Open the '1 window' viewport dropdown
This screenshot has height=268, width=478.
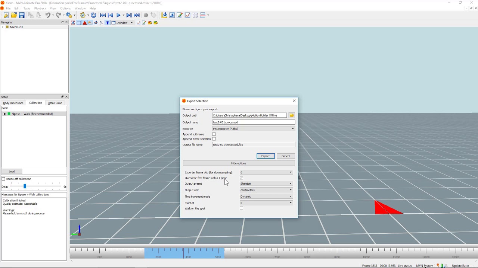pyautogui.click(x=122, y=23)
